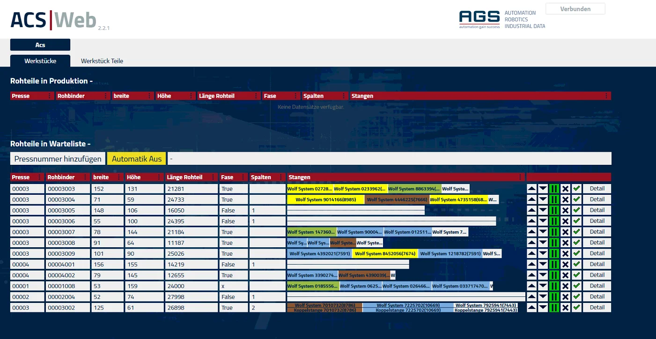
Task: Open column menu for waiting list Stangen header
Action: click(x=521, y=177)
